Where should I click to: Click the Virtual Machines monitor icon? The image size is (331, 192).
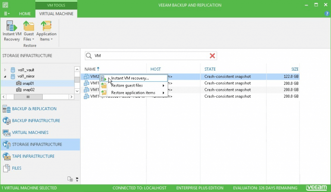coord(6,133)
